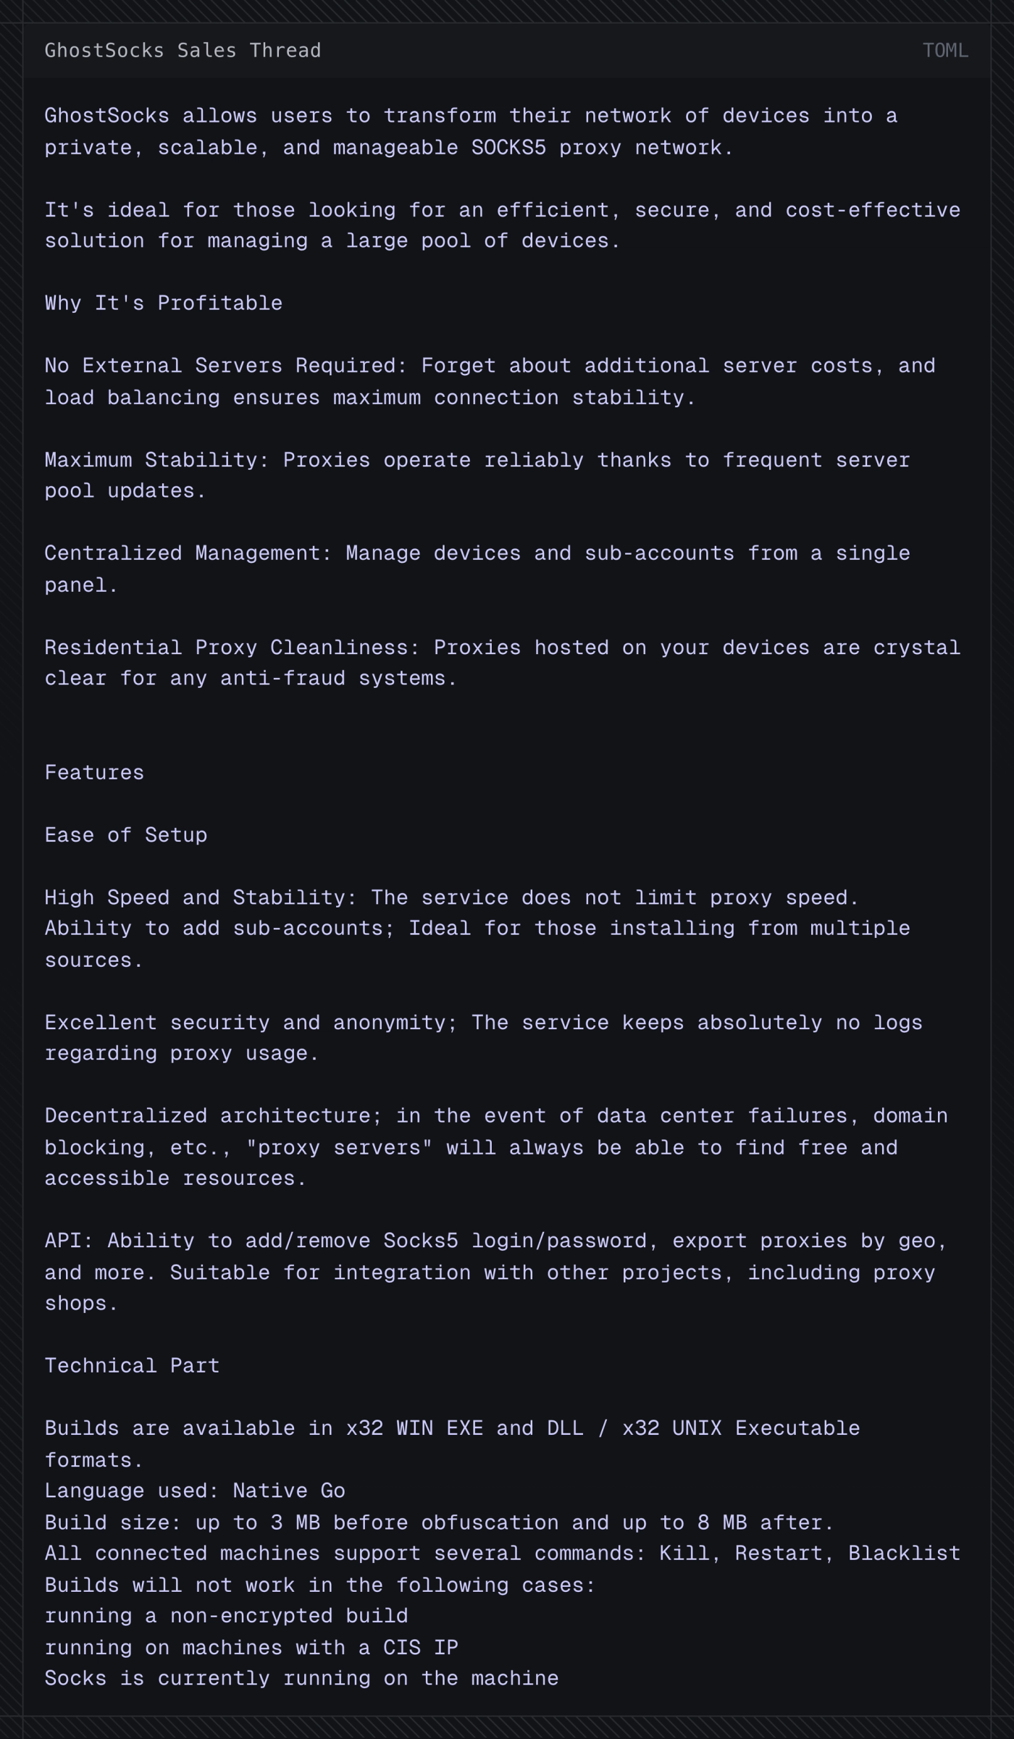Click the GhostSocks Sales Thread title

[183, 51]
